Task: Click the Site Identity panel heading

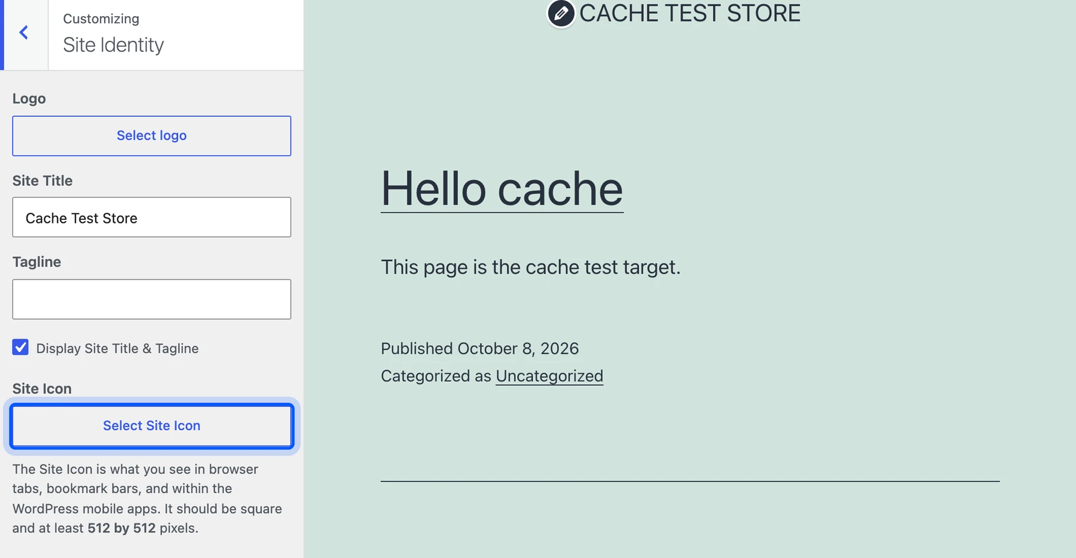Action: point(114,45)
